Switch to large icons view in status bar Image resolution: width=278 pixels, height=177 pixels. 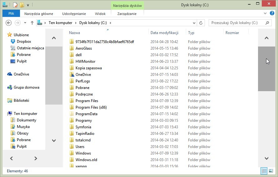click(x=271, y=171)
